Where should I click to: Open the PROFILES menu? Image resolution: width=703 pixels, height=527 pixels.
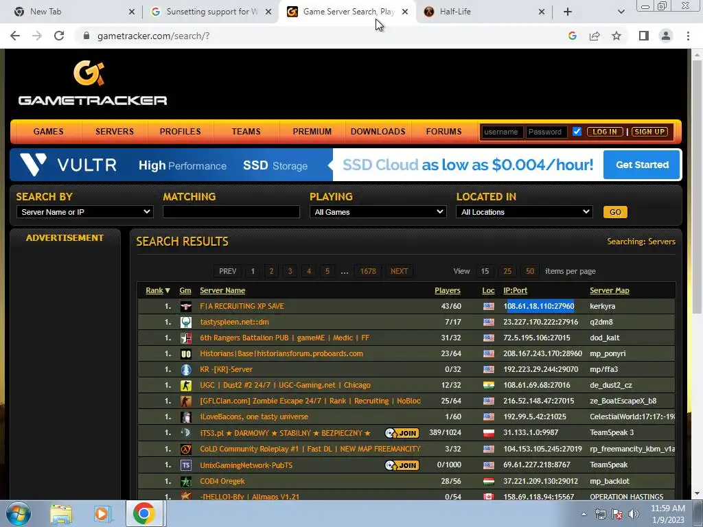pos(181,132)
